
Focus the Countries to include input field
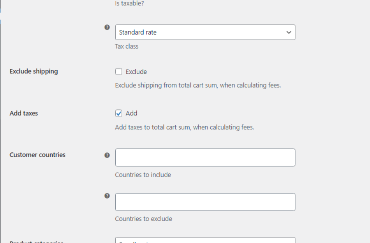point(205,157)
